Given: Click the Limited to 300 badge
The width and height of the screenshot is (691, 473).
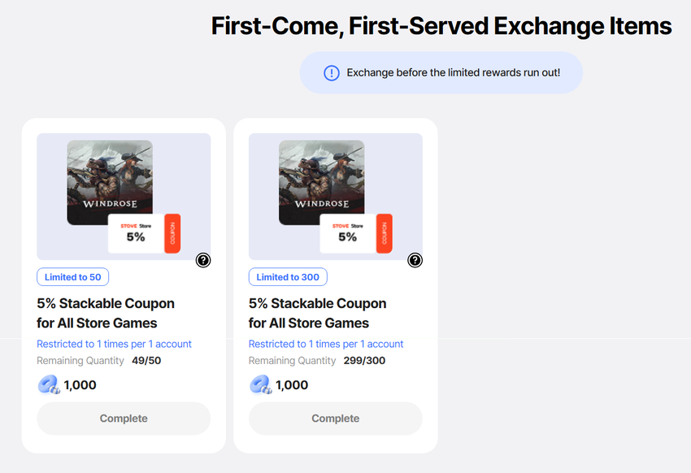Looking at the screenshot, I should point(288,277).
